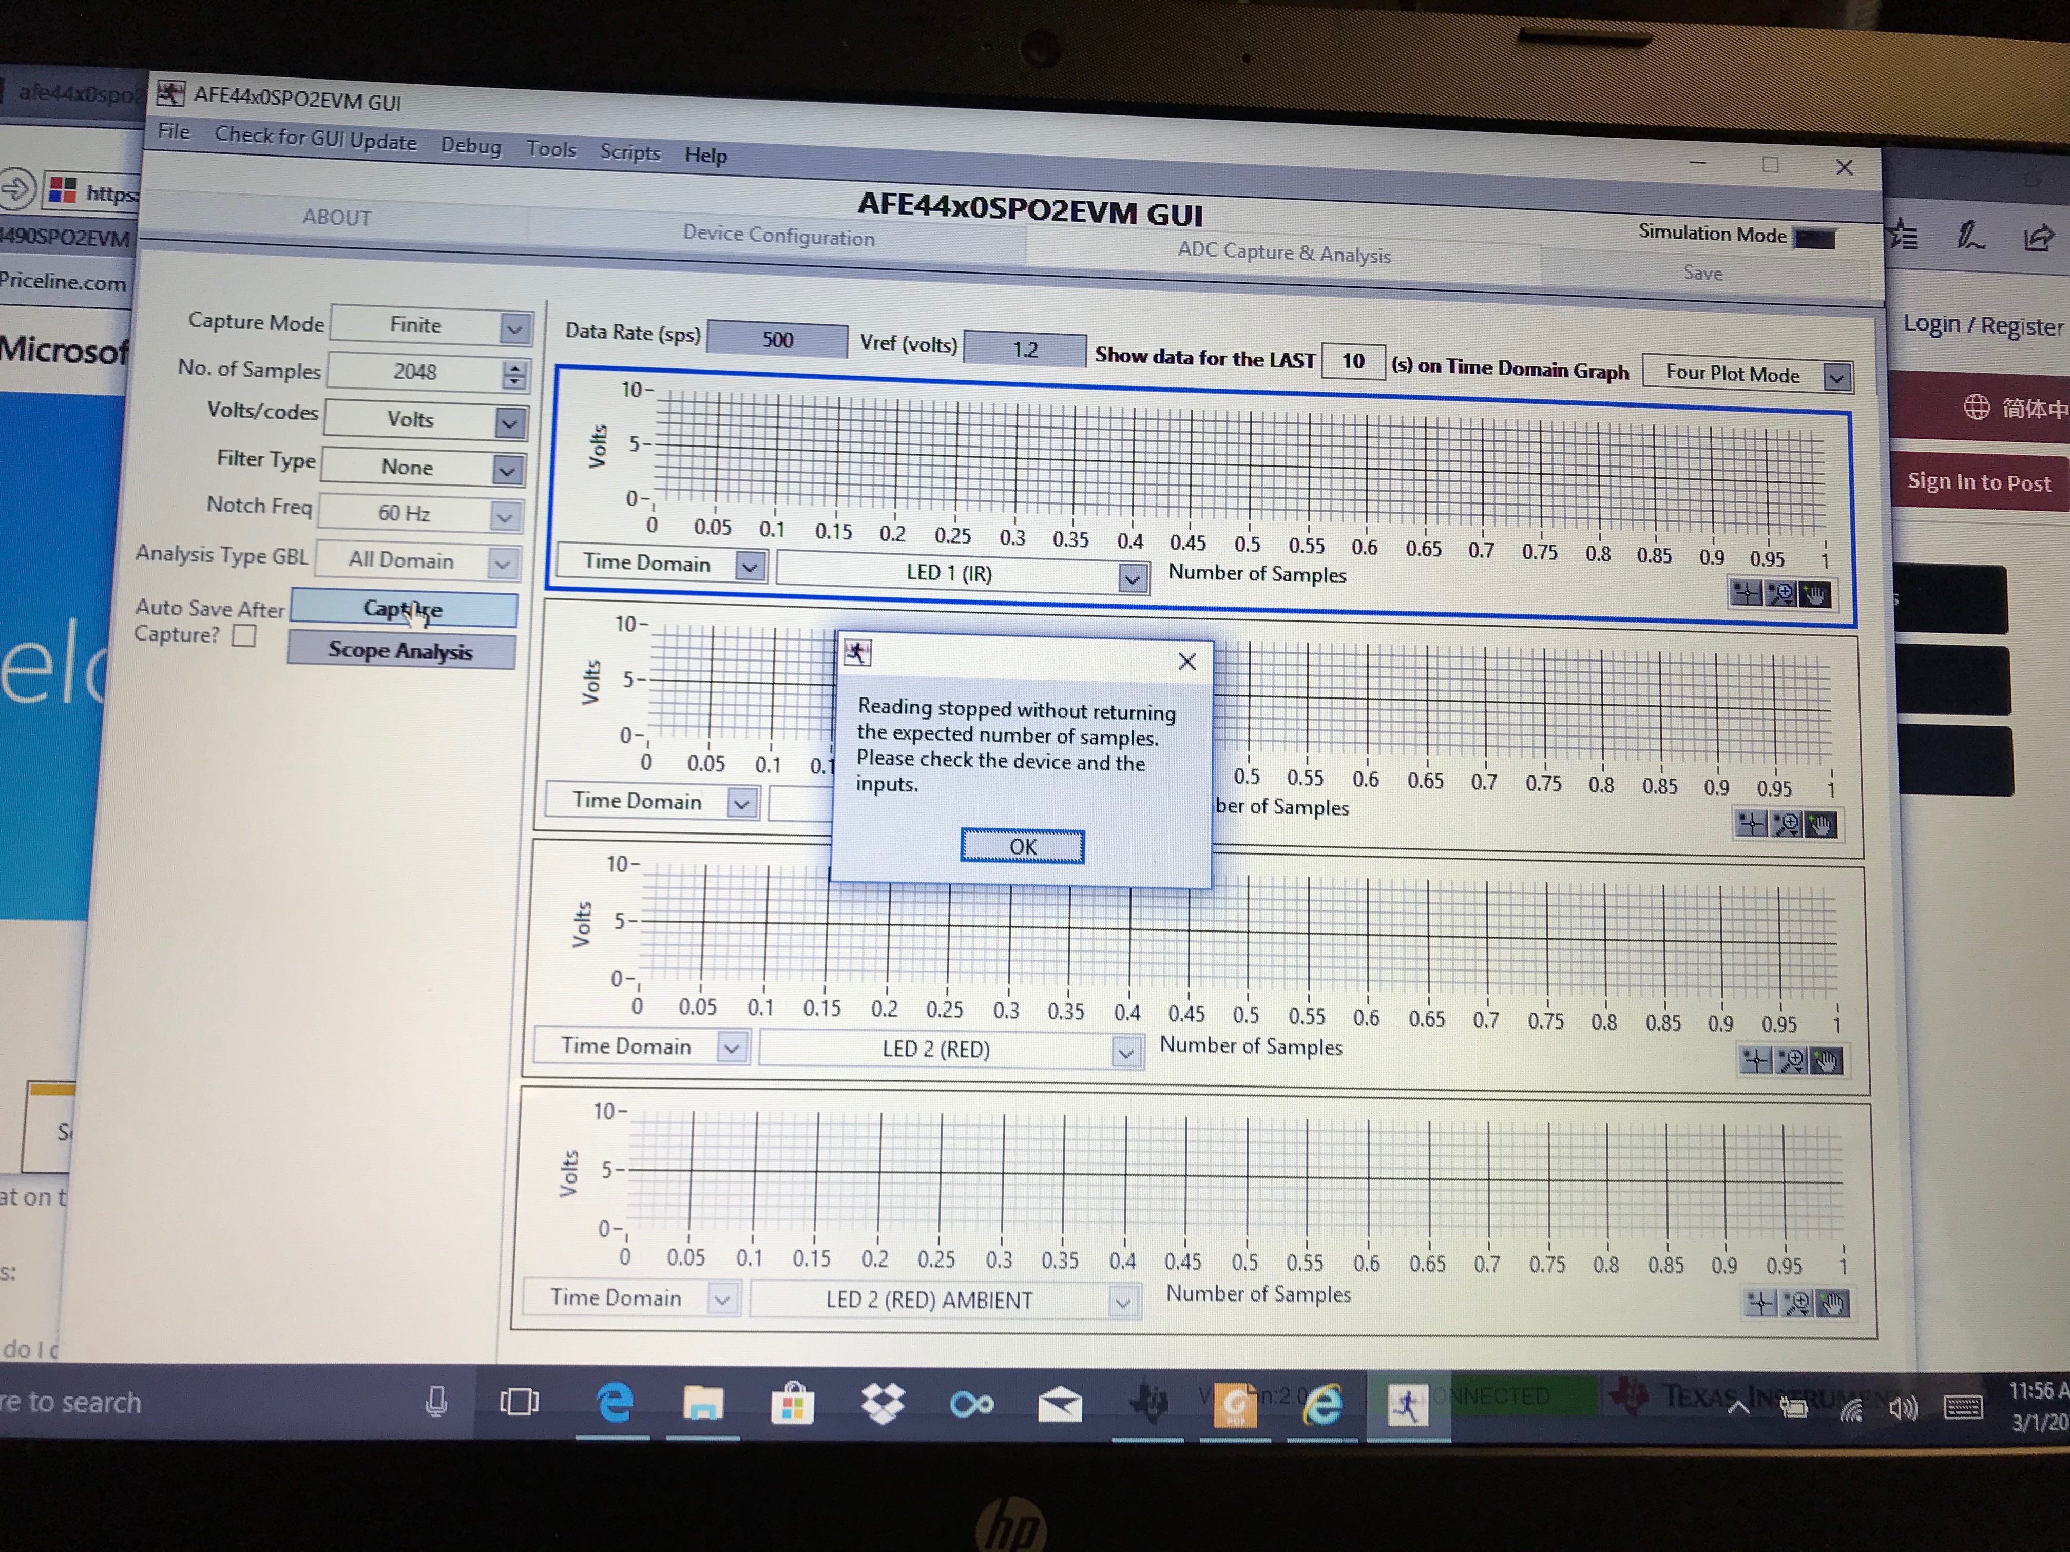Viewport: 2070px width, 1552px height.
Task: Open Internet Explorer from the taskbar
Action: pos(1322,1405)
